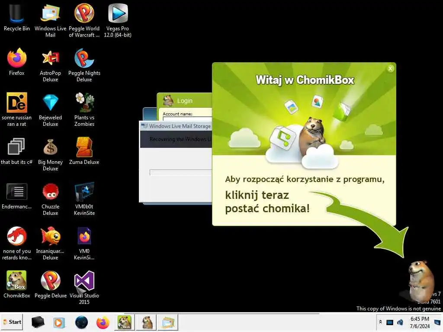Click the hamster mascot in screen corner

421,281
